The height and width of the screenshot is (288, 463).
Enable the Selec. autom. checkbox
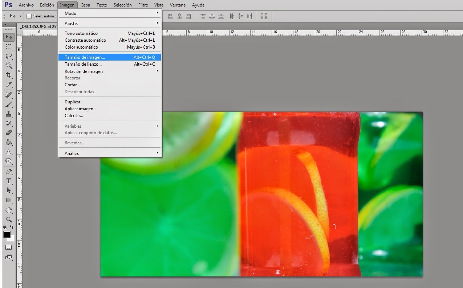(x=29, y=16)
